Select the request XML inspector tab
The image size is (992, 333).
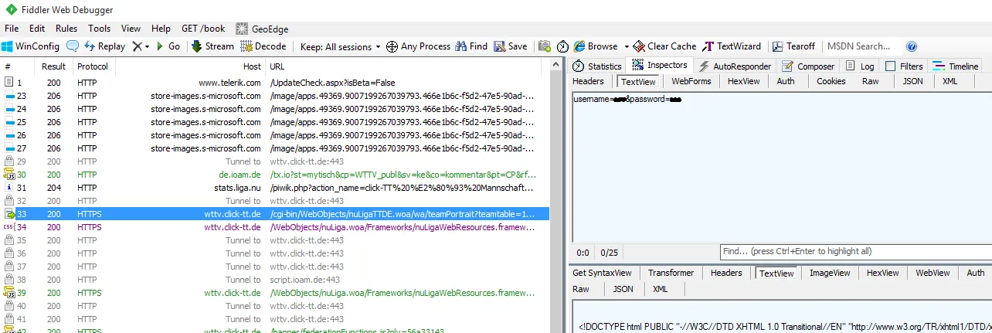[x=950, y=81]
